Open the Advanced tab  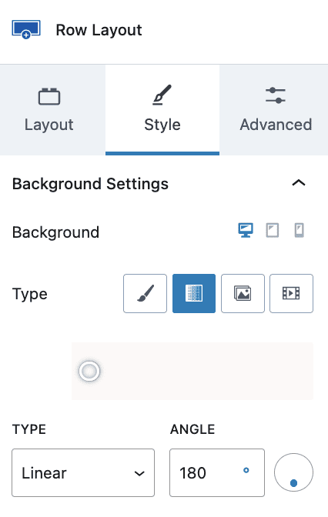click(x=276, y=110)
